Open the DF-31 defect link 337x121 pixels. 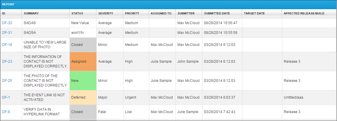(7, 33)
